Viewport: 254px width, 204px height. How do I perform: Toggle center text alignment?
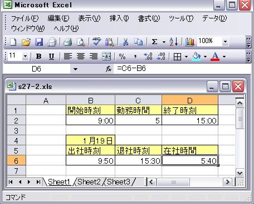click(81, 56)
